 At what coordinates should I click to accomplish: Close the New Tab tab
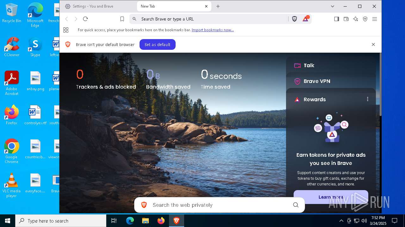pos(206,6)
